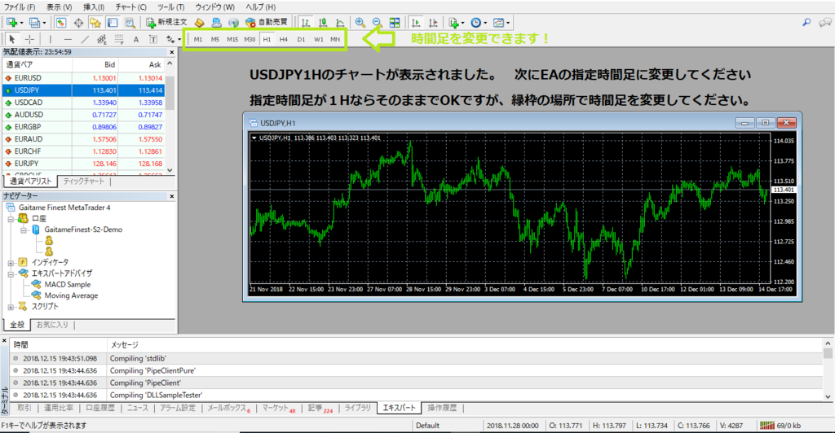Toggle the Navigator folder-star icon
The height and width of the screenshot is (433, 835).
pyautogui.click(x=95, y=22)
